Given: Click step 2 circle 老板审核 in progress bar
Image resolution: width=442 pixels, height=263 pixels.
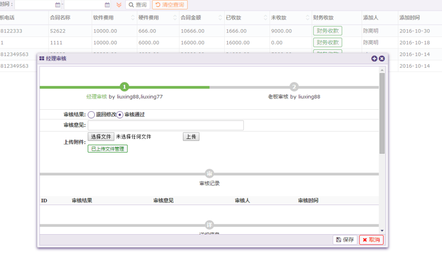Looking at the screenshot, I should tap(294, 87).
